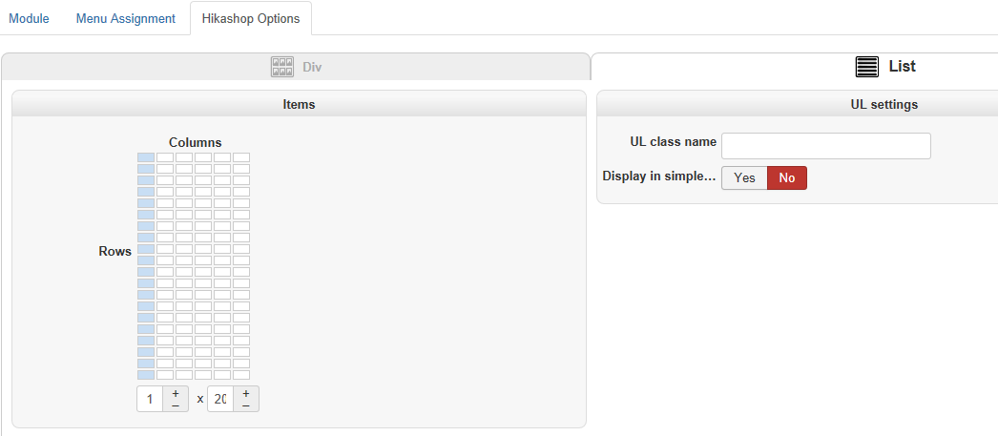Viewport: 998px width, 436px height.
Task: Increase columns with the plus button
Action: 176,393
